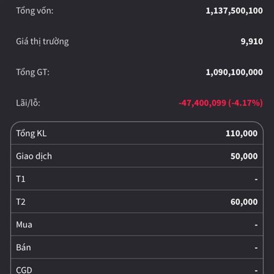Select the Giá thị trường label

42,42
